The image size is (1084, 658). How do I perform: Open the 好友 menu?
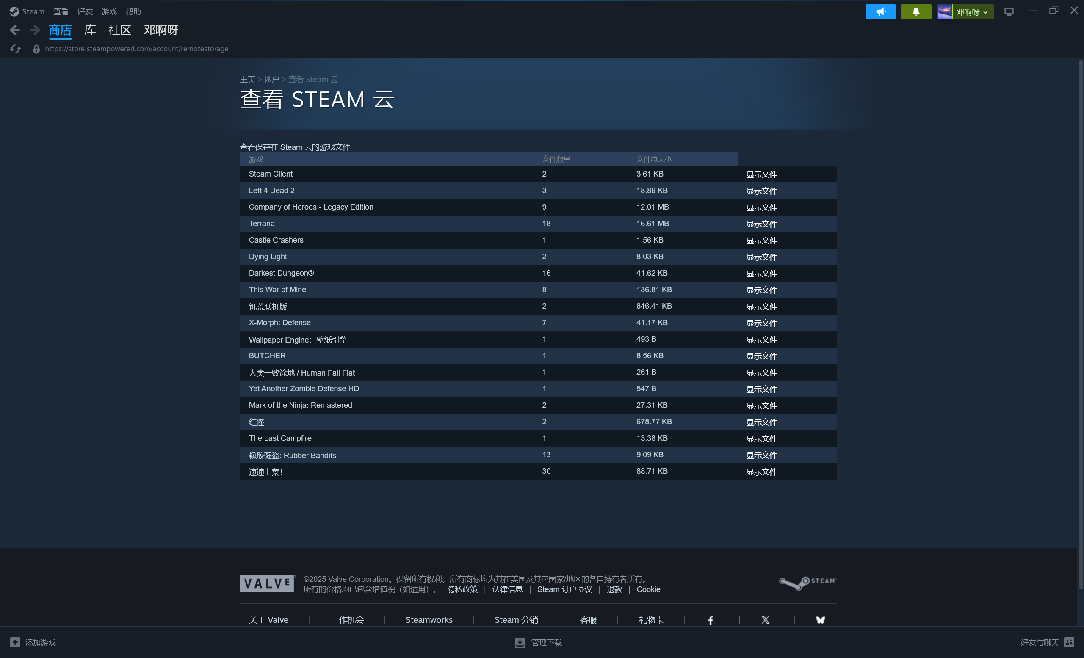[x=85, y=11]
